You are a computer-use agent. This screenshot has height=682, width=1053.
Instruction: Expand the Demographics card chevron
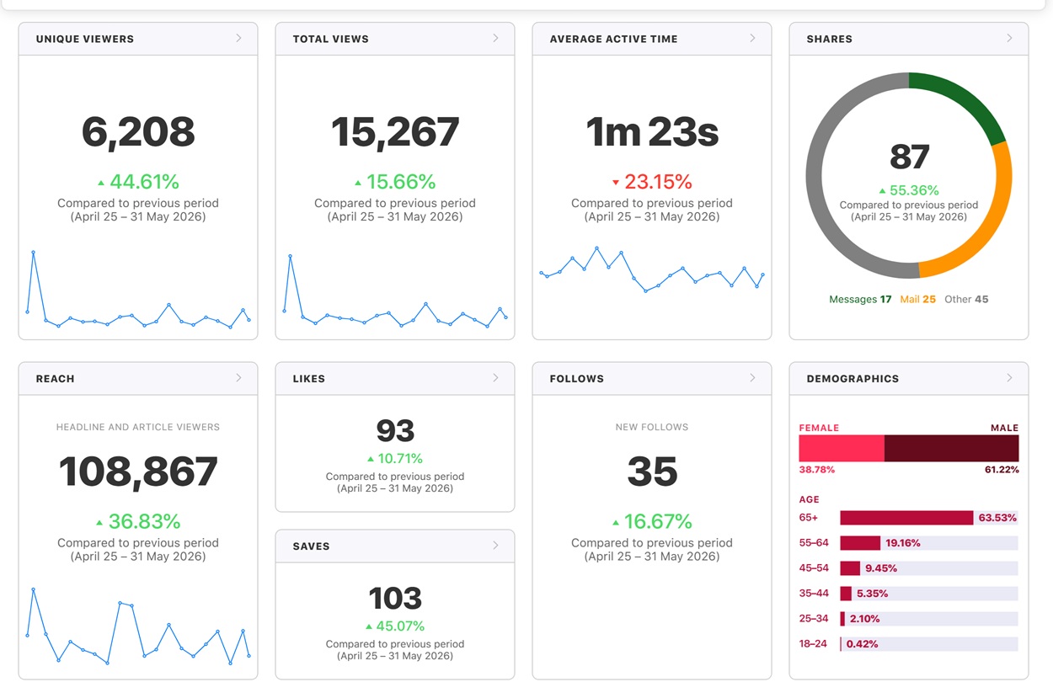[x=1010, y=378]
